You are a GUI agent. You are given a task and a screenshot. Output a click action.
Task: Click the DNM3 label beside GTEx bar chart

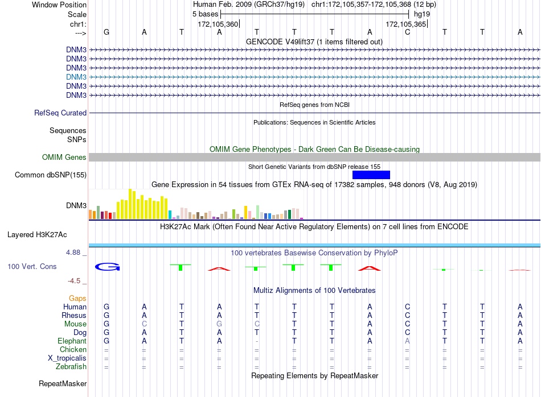click(x=76, y=205)
